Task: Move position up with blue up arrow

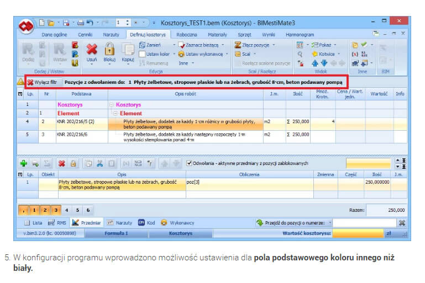Action: pyautogui.click(x=314, y=63)
